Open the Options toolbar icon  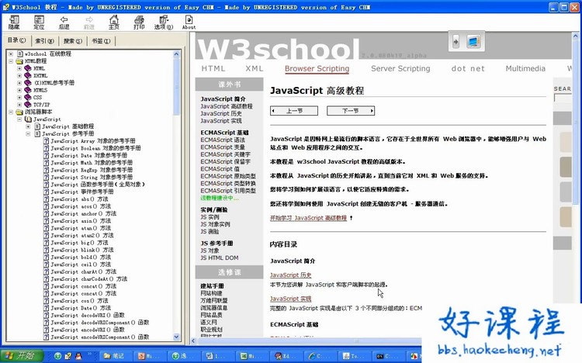164,22
